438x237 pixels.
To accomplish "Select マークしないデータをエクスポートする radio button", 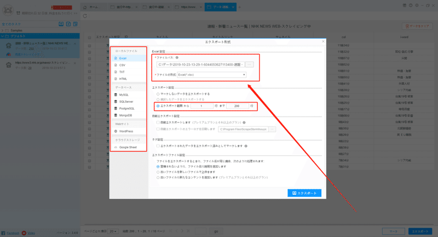I will point(158,94).
